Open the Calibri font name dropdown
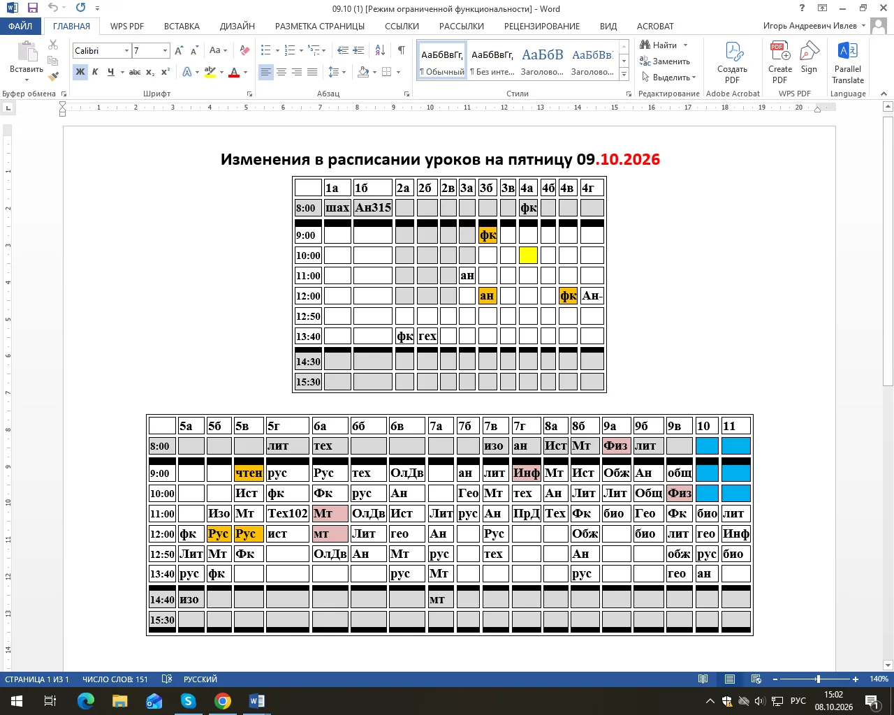Screen dimensions: 894x715 tap(126, 51)
